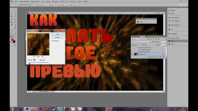Open the Изображение menu

(35, 1)
